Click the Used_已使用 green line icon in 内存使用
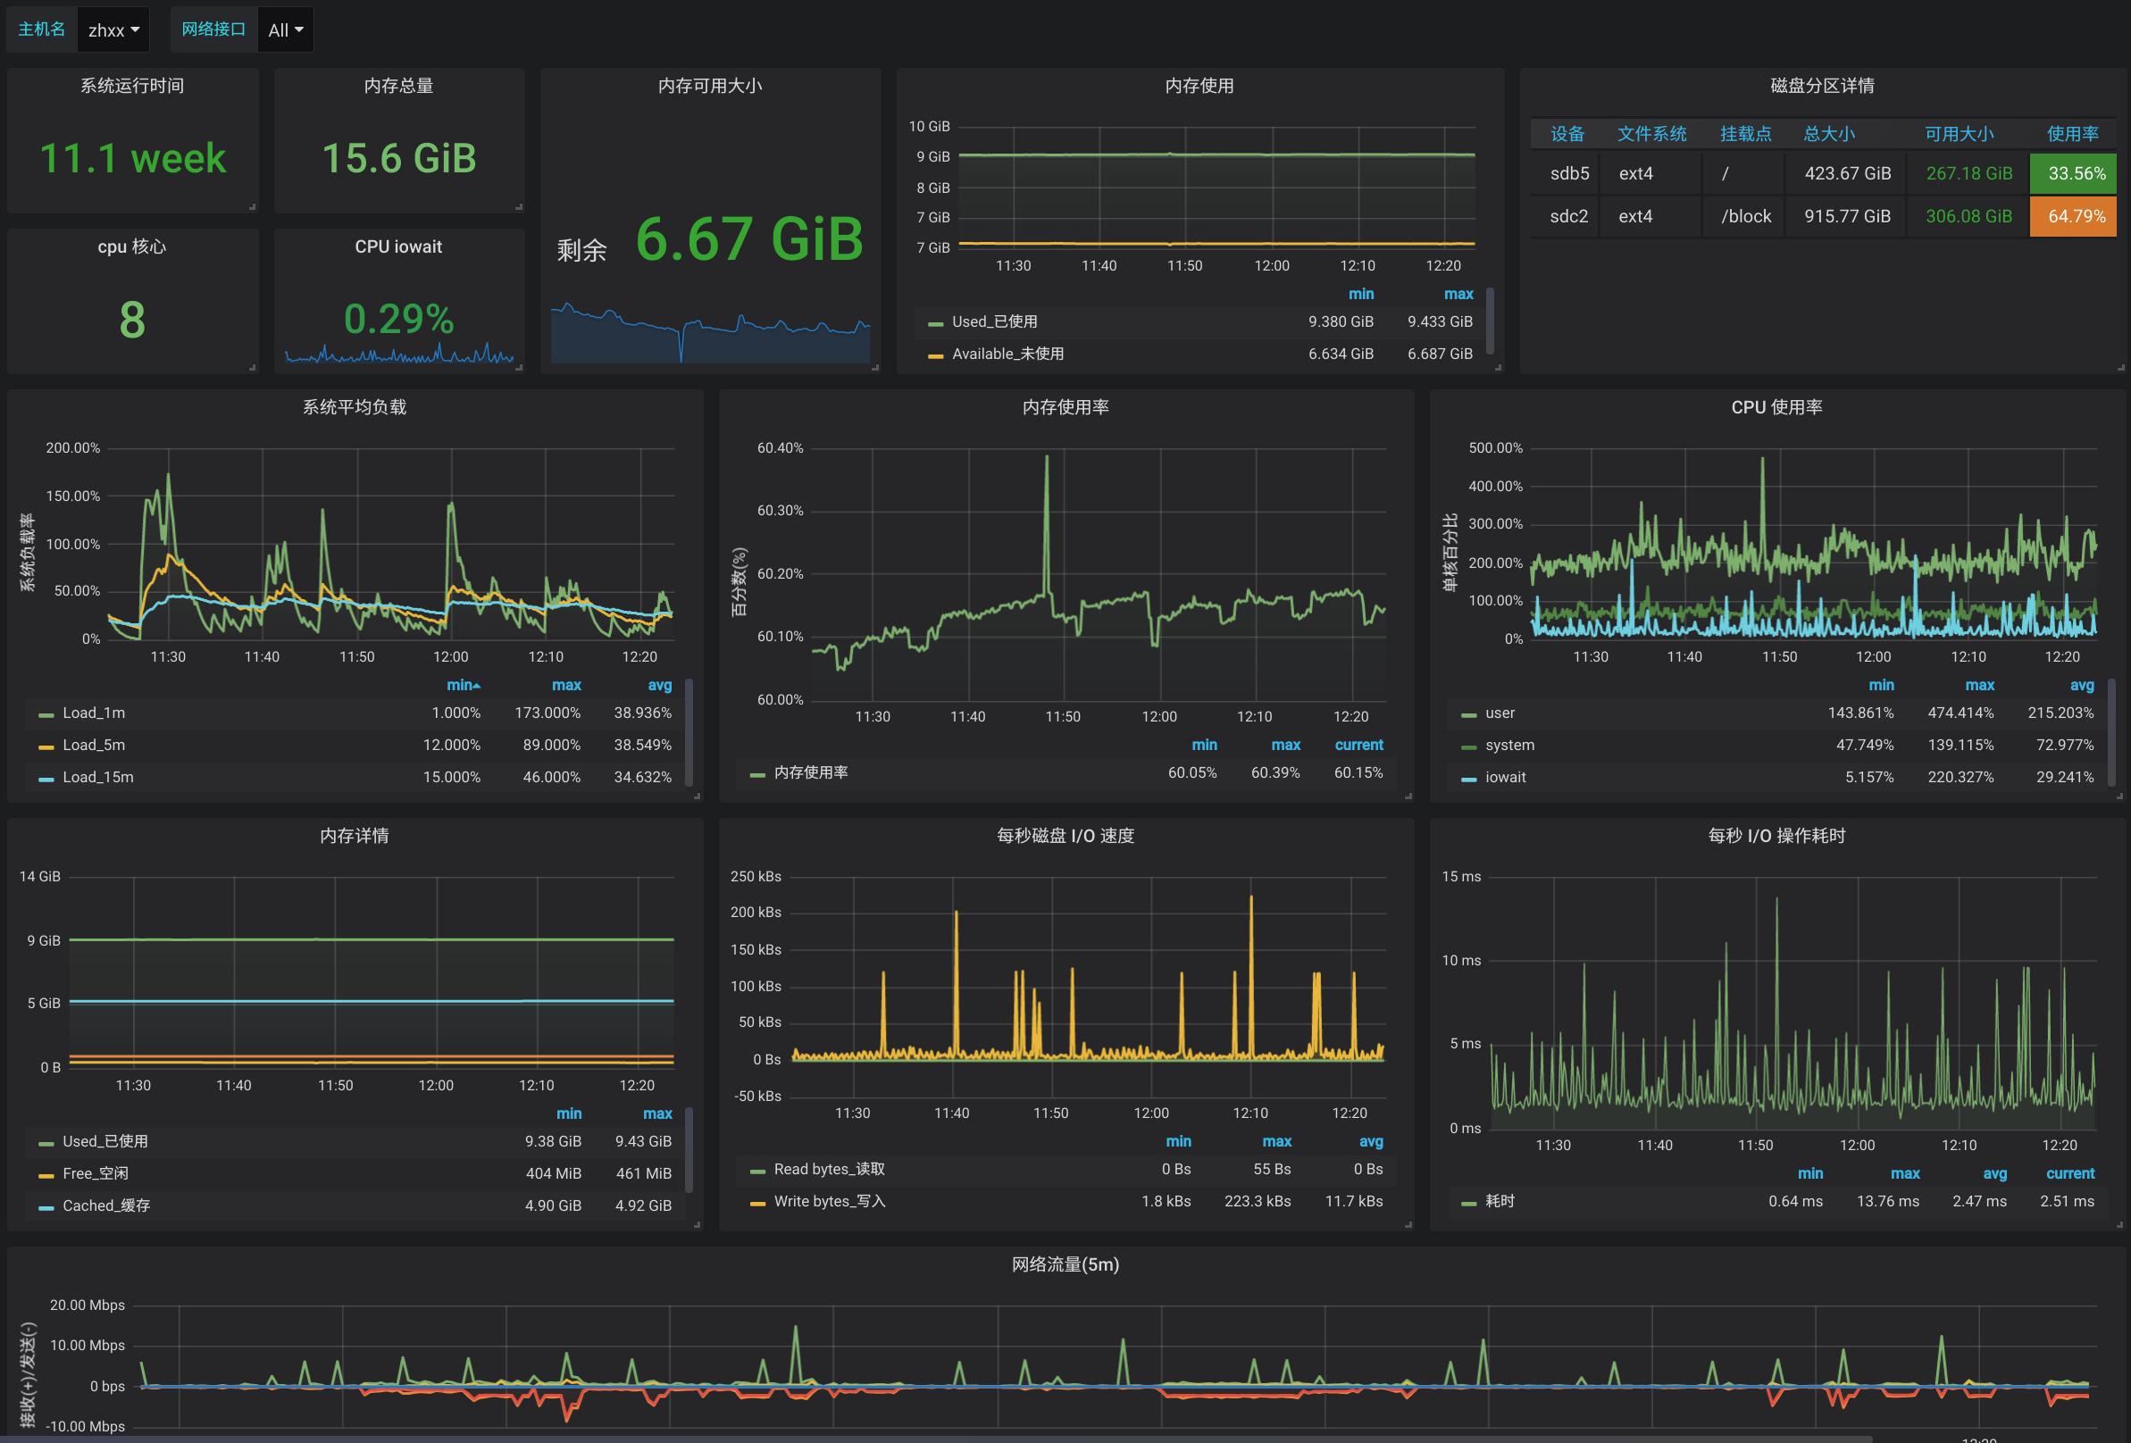Viewport: 2131px width, 1443px height. pyautogui.click(x=935, y=323)
